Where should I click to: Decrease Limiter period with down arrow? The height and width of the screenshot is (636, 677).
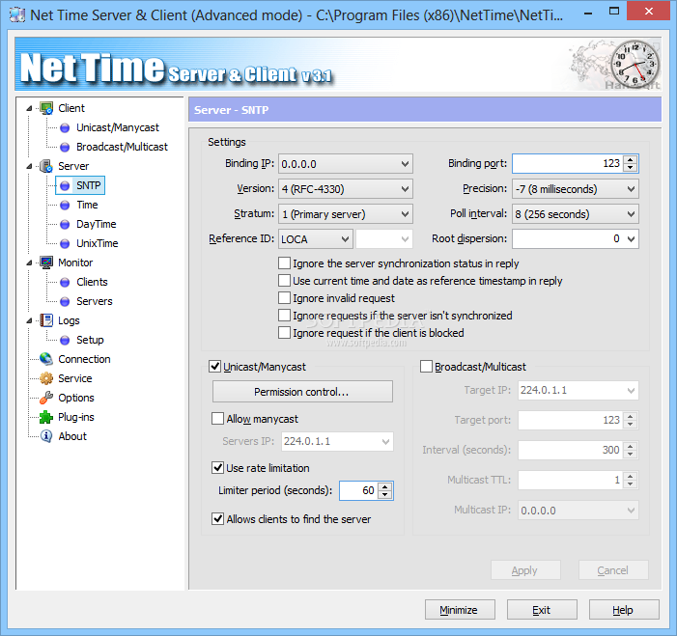click(385, 494)
